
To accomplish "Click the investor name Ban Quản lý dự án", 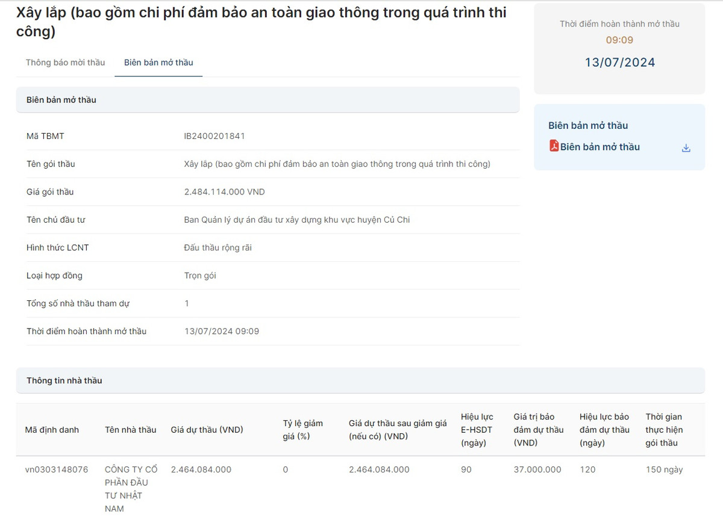I will pyautogui.click(x=296, y=220).
